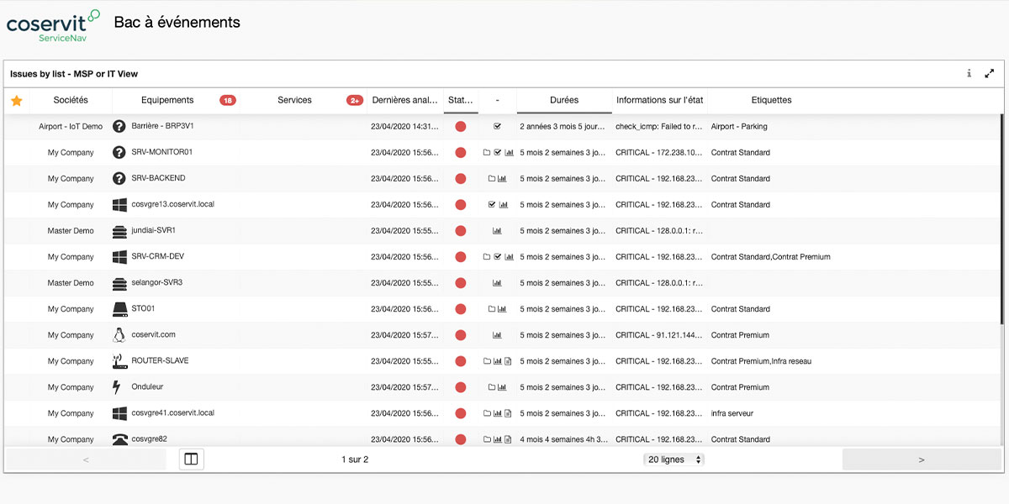Screen dimensions: 1009x504
Task: Open the document icon for ROUTER-SLAVE row
Action: [508, 361]
